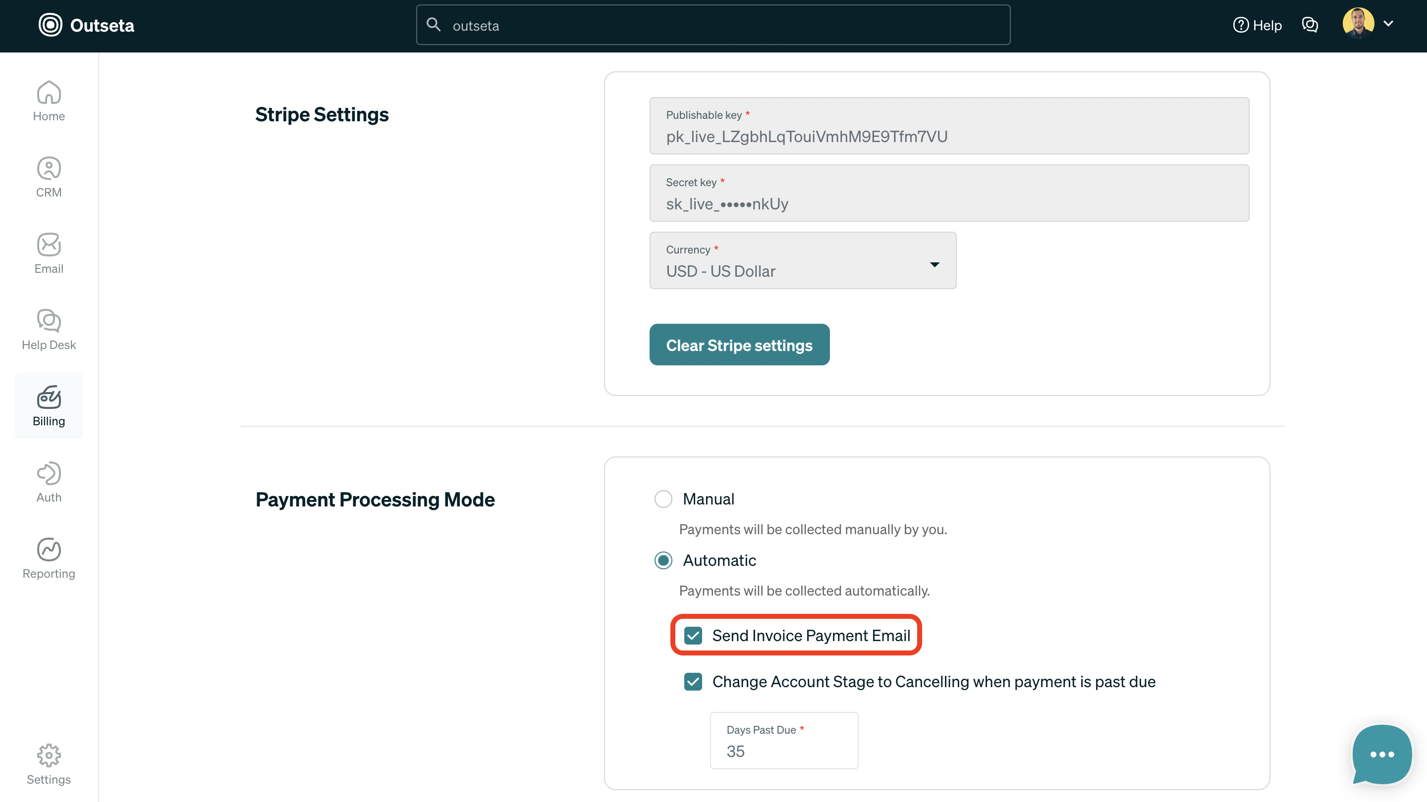
Task: Click the conversations icon in top bar
Action: [x=1310, y=25]
